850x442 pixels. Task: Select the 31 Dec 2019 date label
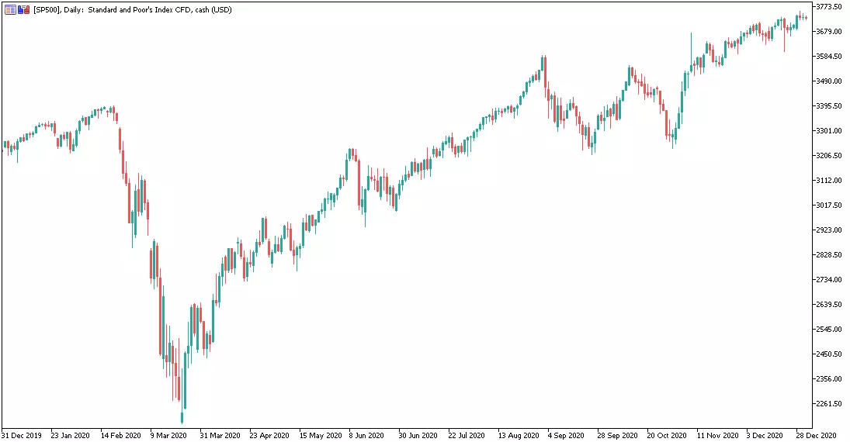[x=21, y=436]
